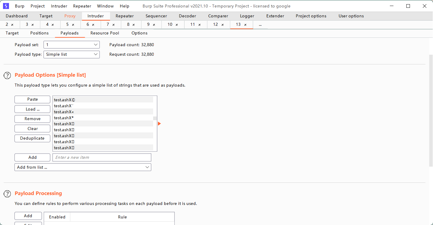The height and width of the screenshot is (225, 433).
Task: Open the Resource Pool sub-tab
Action: [x=105, y=33]
